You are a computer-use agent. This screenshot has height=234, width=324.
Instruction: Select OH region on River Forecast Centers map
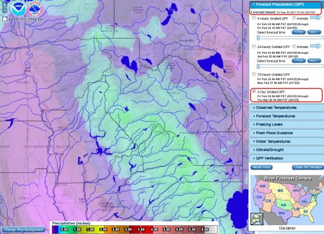click(304, 201)
